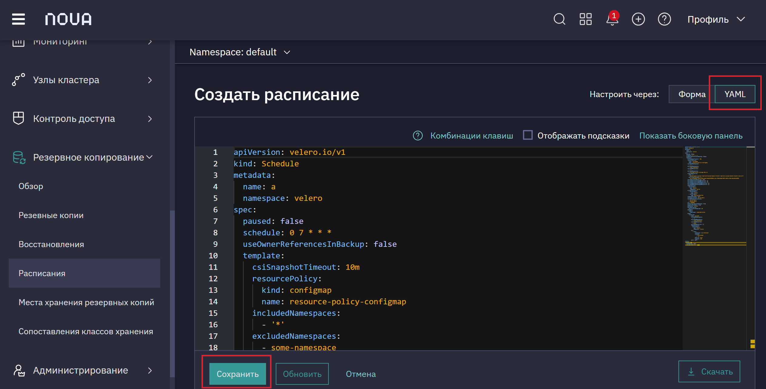Viewport: 766px width, 389px height.
Task: Open the search icon in header
Action: 559,19
